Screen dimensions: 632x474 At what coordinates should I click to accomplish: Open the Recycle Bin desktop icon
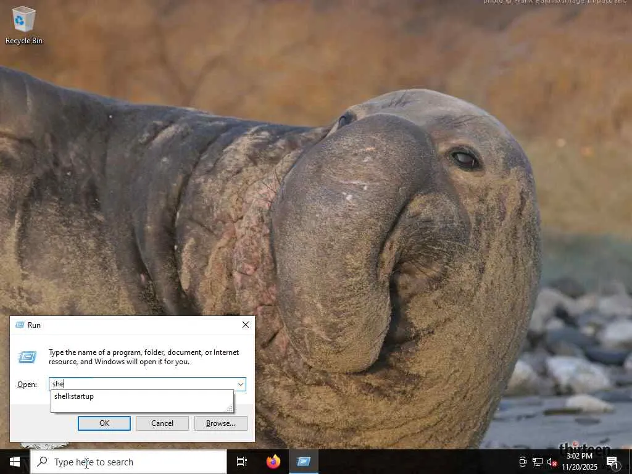[x=24, y=25]
